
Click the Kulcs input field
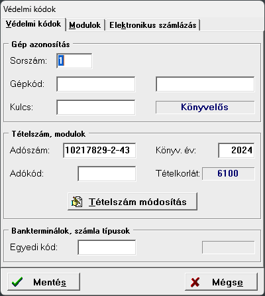point(96,108)
